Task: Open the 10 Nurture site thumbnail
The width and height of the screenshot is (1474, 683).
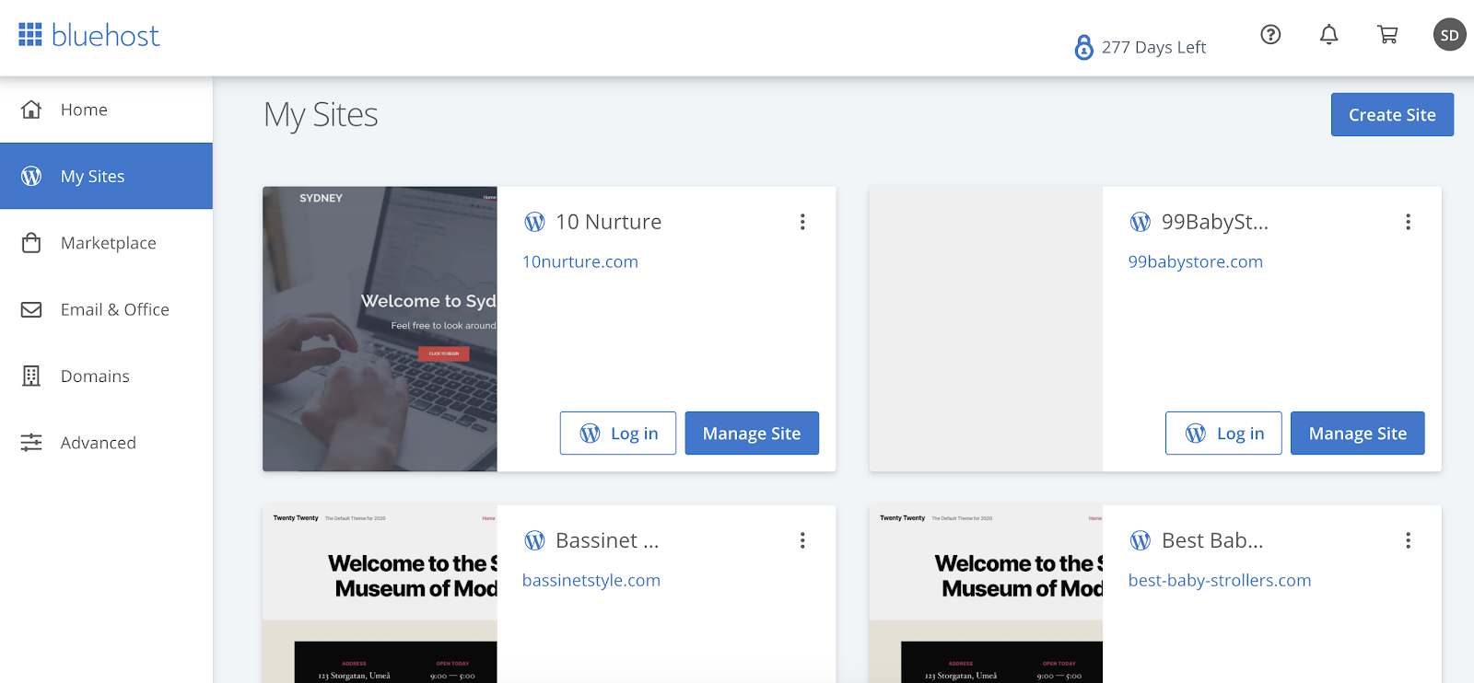Action: click(380, 329)
